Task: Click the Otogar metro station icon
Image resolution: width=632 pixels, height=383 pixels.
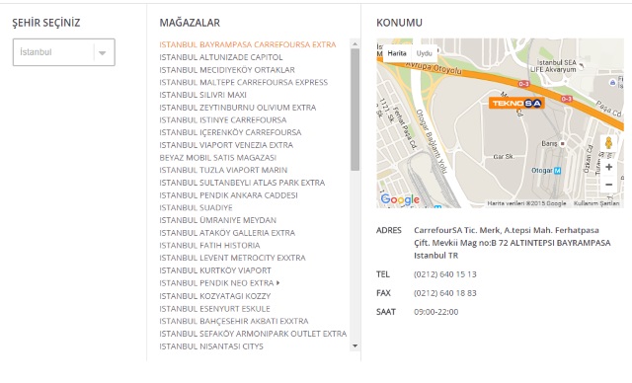Action: point(557,171)
